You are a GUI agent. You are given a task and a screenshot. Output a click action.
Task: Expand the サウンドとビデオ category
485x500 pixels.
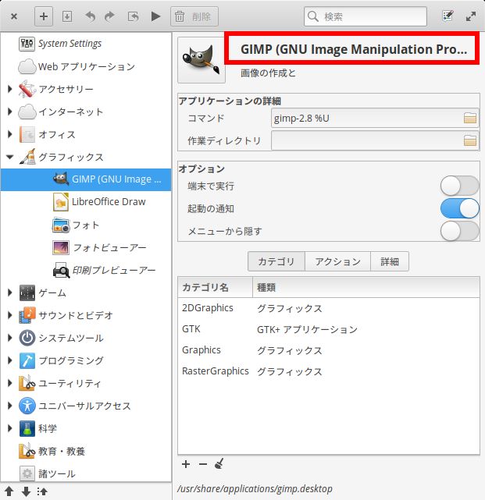pos(10,315)
